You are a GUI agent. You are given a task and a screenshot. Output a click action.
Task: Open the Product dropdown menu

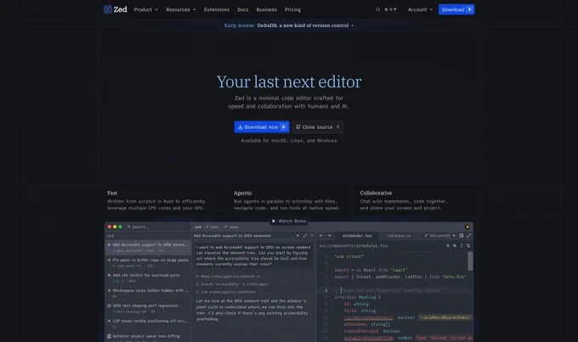click(x=146, y=9)
